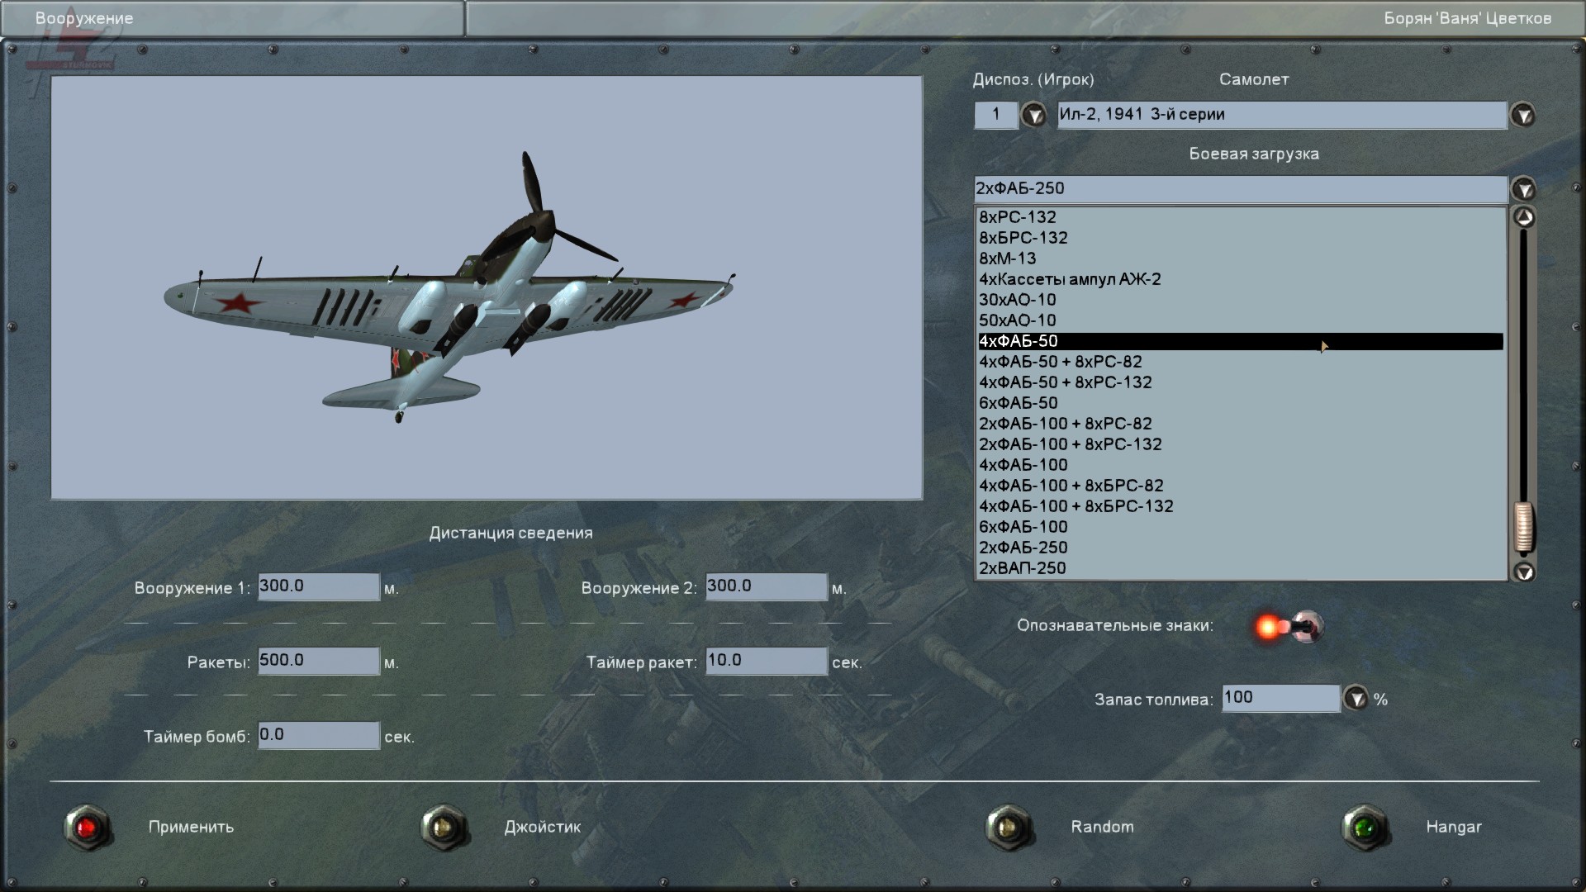
Task: Click the Таймер бомб input field
Action: 318,735
